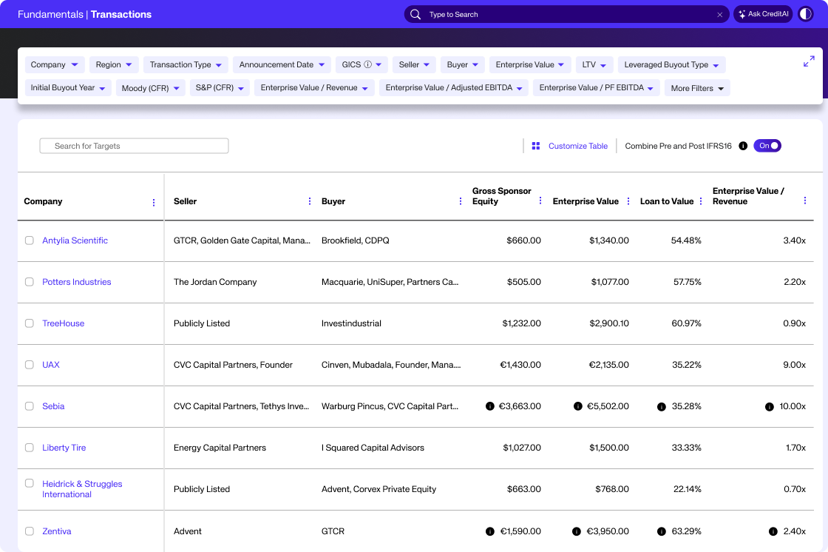
Task: Check the Antylia Scientific row checkbox
Action: 30,240
